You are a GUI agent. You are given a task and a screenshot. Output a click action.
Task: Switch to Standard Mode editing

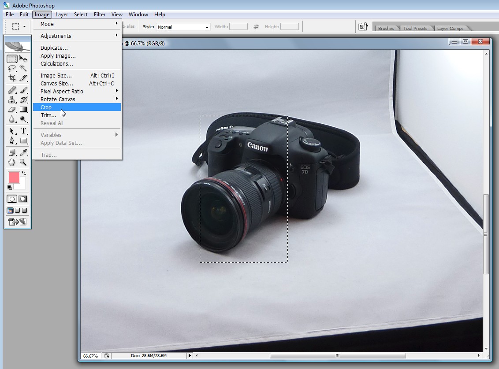[x=12, y=199]
